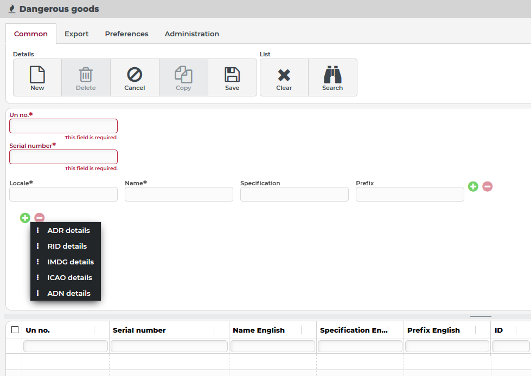The image size is (531, 376).
Task: Click the Un no. column filter box
Action: click(x=66, y=346)
